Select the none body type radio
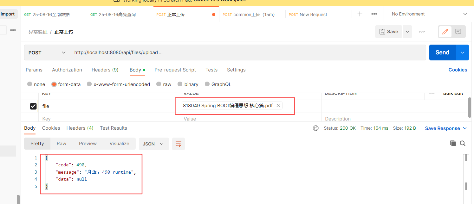 30,84
